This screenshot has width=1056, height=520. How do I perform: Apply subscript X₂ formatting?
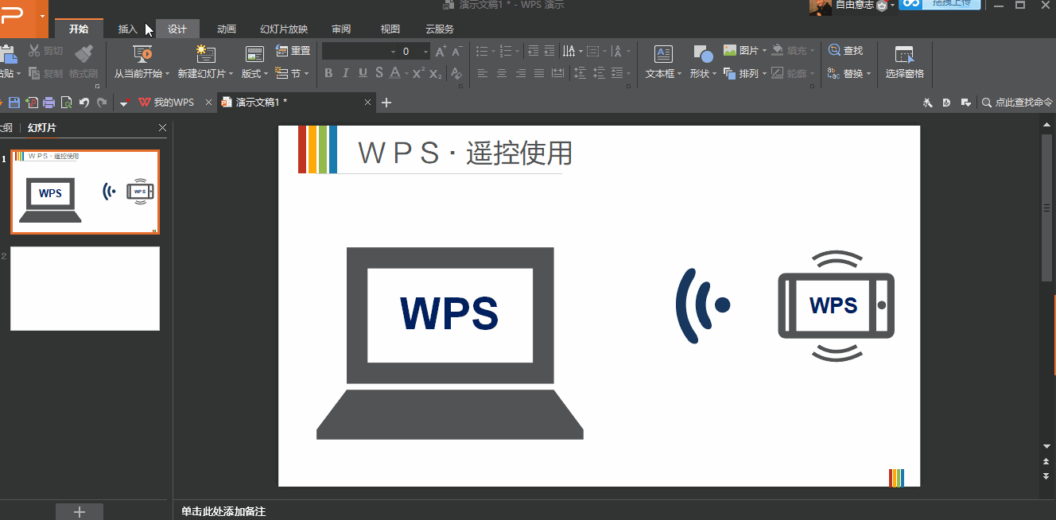[435, 73]
